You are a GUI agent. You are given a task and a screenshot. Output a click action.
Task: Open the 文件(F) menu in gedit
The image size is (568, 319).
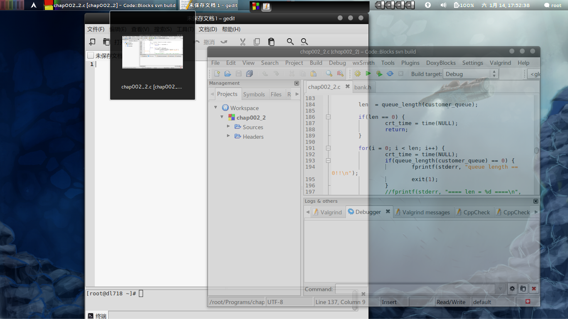(96, 29)
